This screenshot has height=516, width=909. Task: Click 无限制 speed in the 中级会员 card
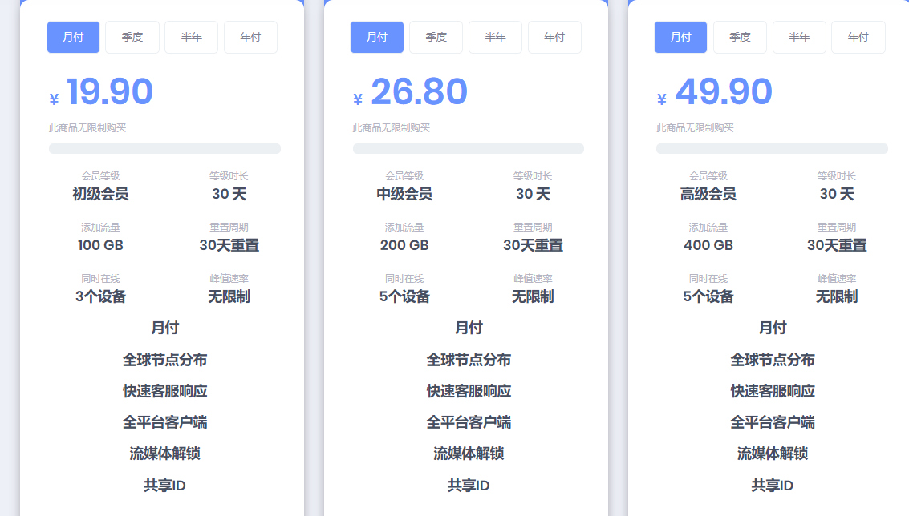[x=533, y=296]
